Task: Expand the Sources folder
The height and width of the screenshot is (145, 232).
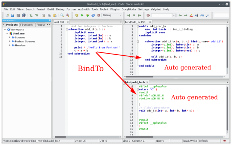Action: coord(9,38)
